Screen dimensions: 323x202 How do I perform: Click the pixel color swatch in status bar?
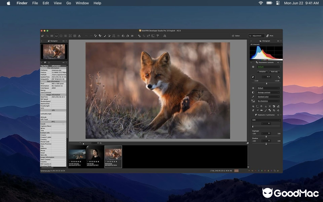(x=236, y=171)
